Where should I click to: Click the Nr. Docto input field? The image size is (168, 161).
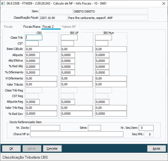pyautogui.click(x=45, y=128)
